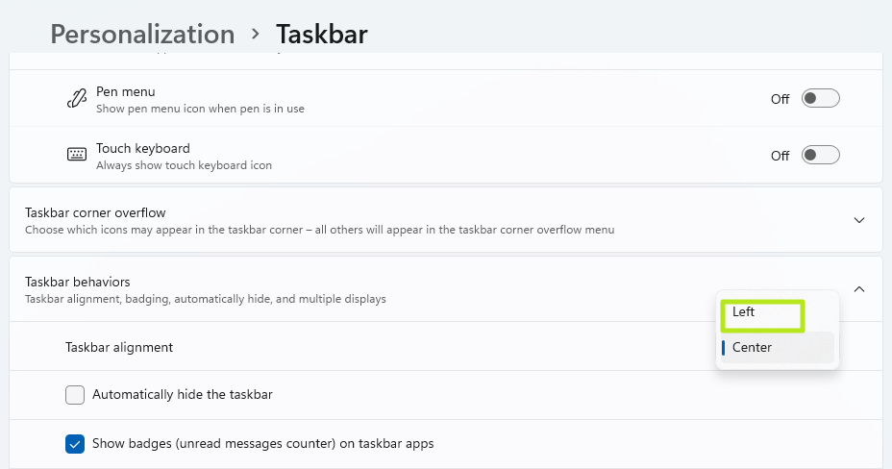892x469 pixels.
Task: Click the breadcrumb chevron separator
Action: click(x=256, y=34)
